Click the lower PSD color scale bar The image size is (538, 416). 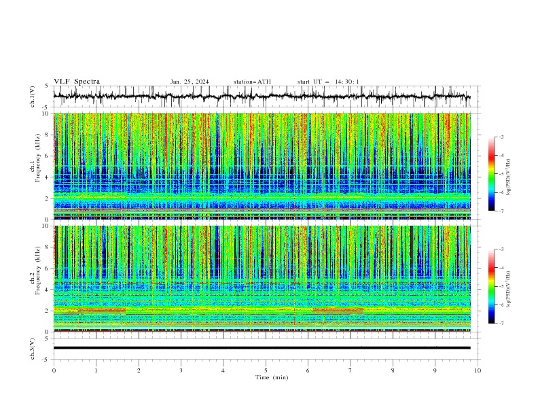(491, 286)
